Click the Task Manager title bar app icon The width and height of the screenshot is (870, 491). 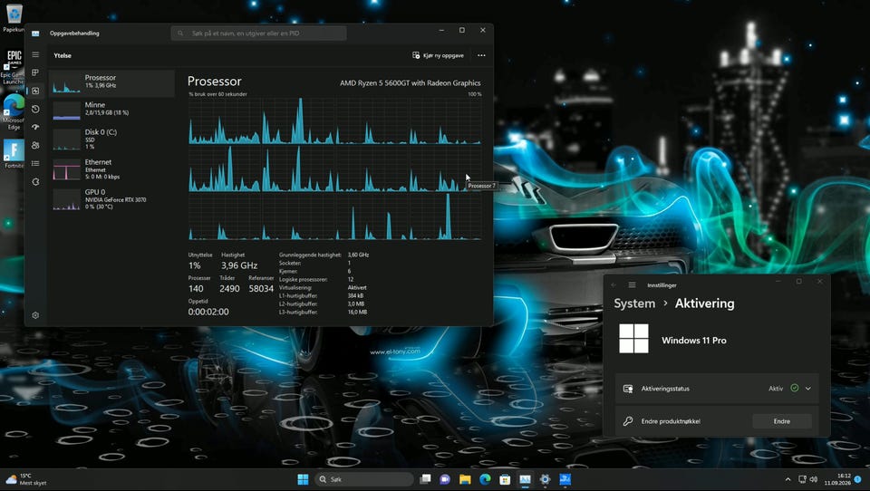point(35,34)
